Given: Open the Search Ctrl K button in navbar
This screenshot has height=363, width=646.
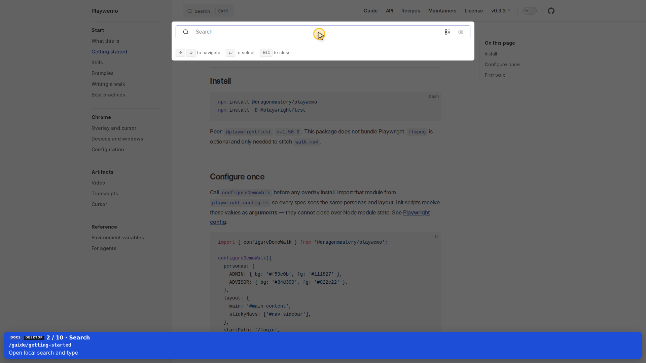Looking at the screenshot, I should (x=209, y=11).
